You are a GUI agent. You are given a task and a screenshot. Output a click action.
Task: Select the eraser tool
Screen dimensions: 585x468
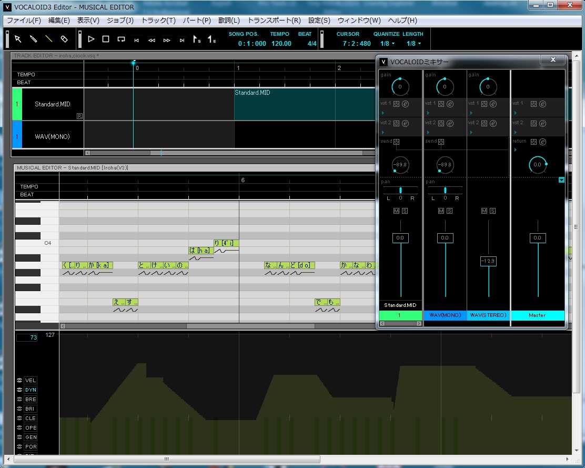[64, 39]
